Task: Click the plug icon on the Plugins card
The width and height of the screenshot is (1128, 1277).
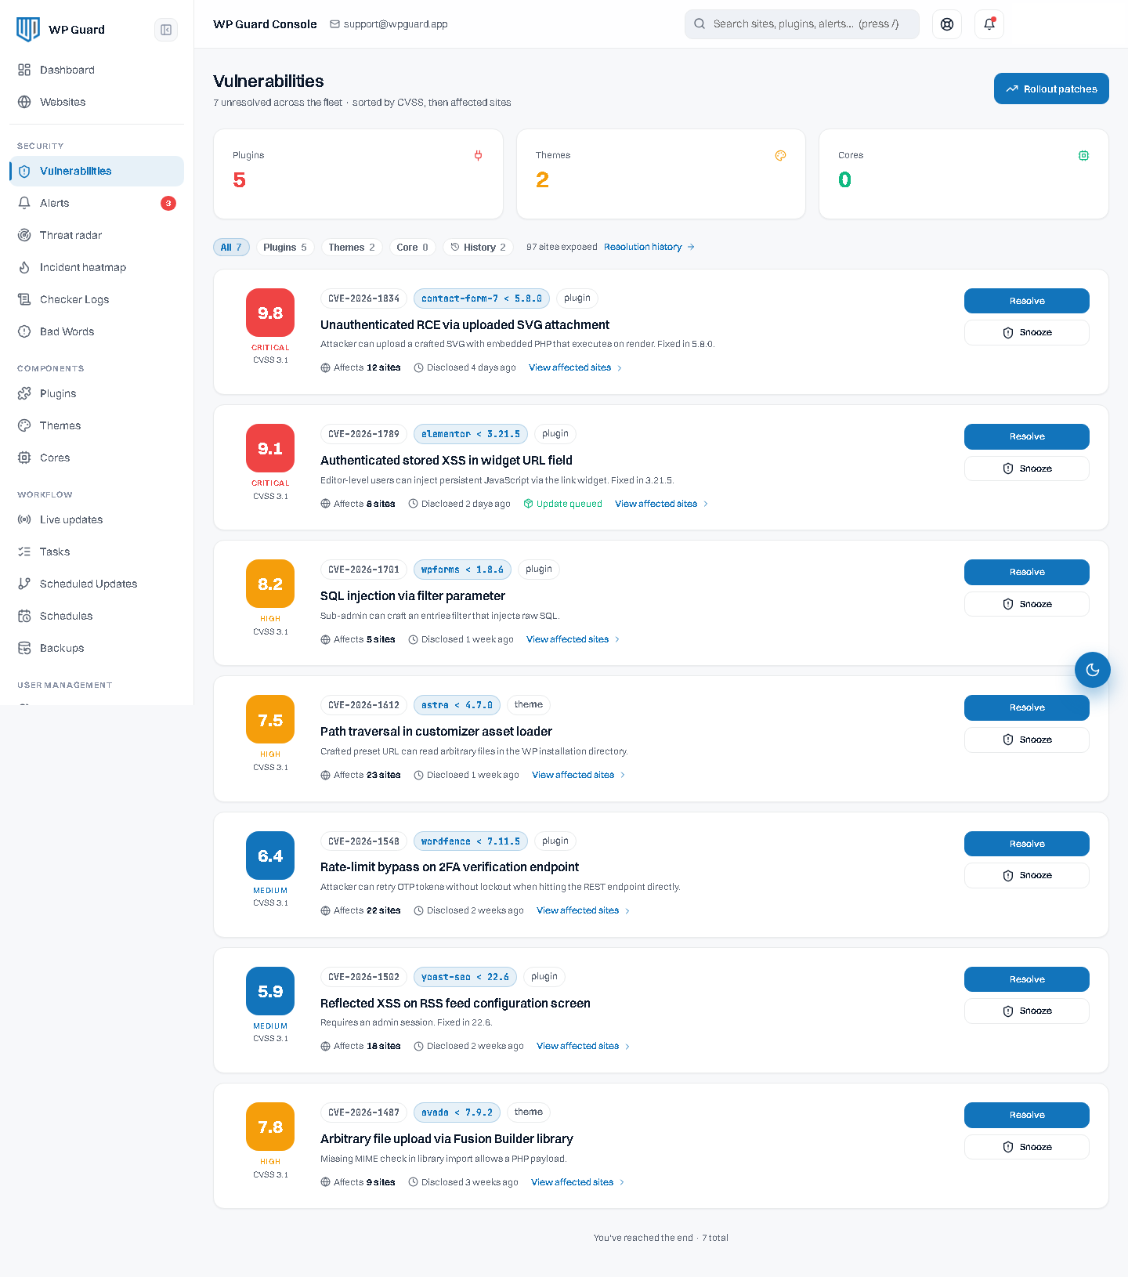Action: [x=478, y=155]
